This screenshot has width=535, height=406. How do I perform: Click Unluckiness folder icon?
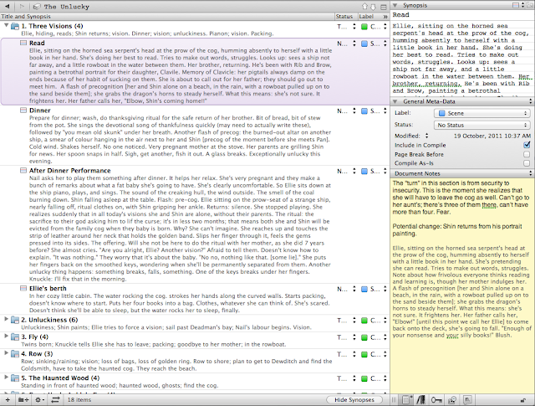(x=15, y=320)
